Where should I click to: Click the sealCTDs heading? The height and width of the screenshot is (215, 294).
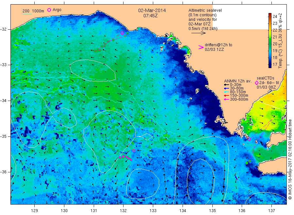[266, 78]
